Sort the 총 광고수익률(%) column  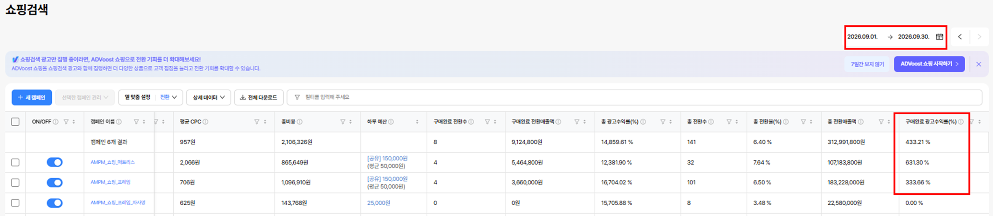pyautogui.click(x=670, y=122)
